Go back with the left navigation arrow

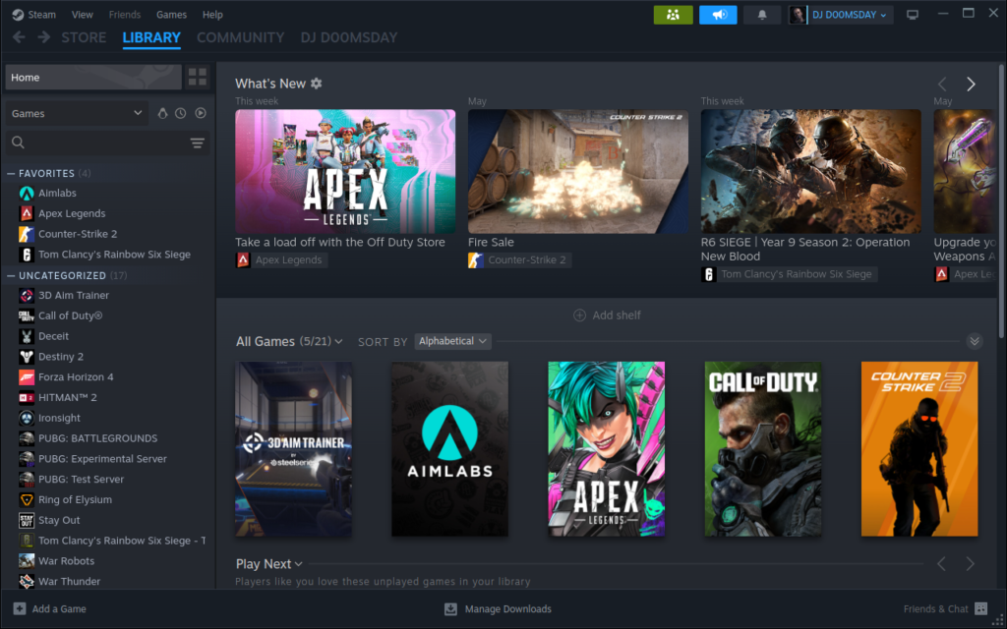tap(19, 37)
